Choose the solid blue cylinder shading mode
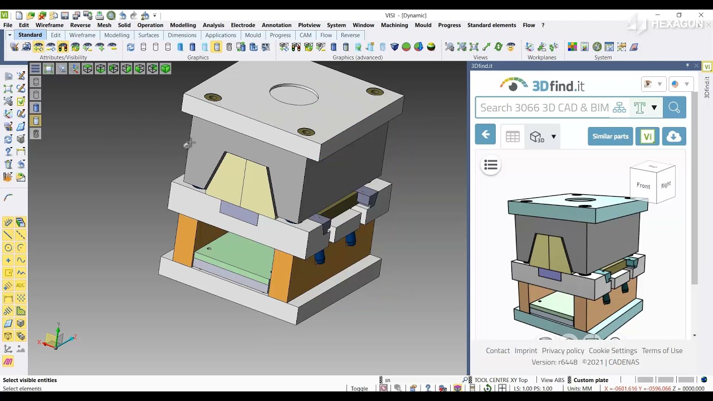The image size is (713, 401). (192, 47)
